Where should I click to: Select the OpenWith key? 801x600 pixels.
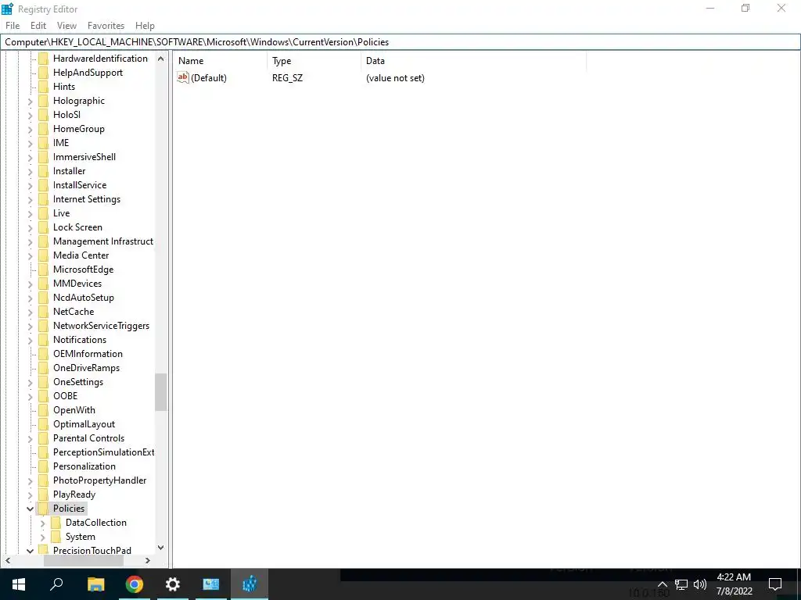tap(74, 409)
